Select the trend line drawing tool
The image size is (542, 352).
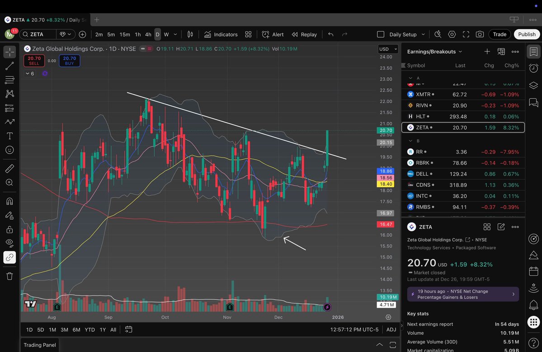pos(9,66)
